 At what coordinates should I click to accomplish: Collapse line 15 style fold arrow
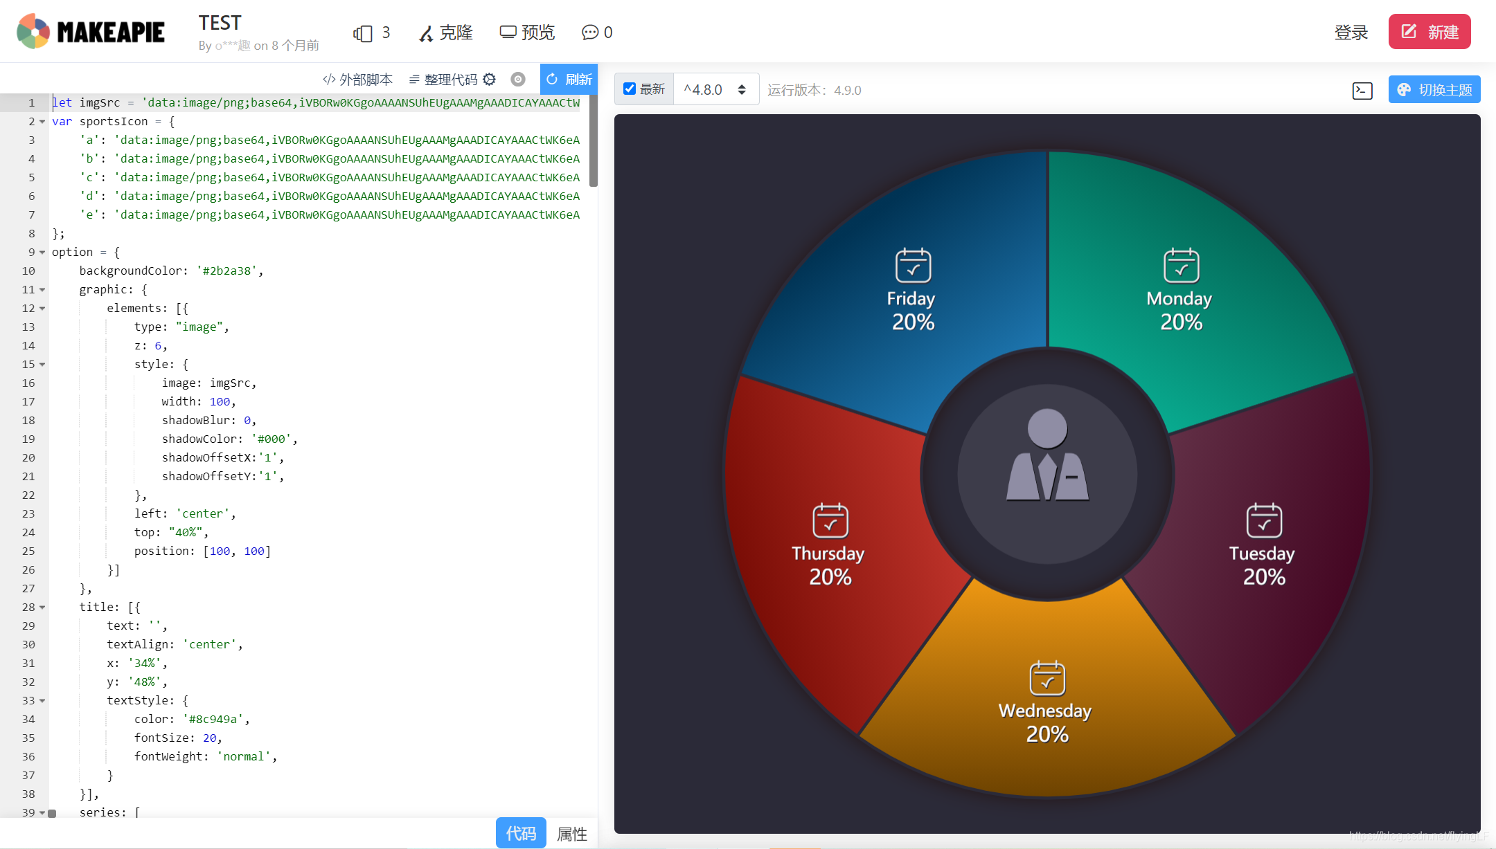coord(42,365)
